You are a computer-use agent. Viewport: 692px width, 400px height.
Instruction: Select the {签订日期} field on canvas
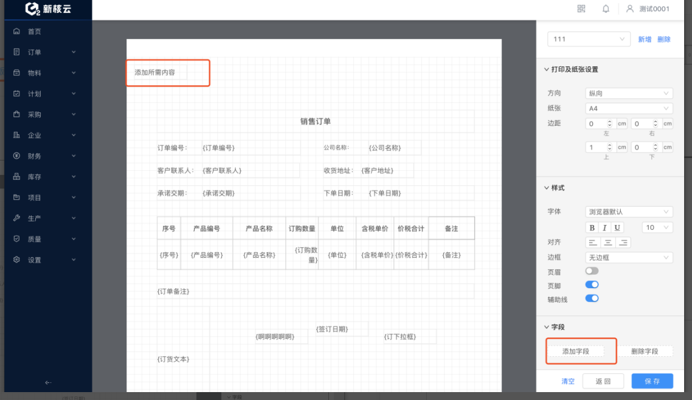(x=332, y=329)
